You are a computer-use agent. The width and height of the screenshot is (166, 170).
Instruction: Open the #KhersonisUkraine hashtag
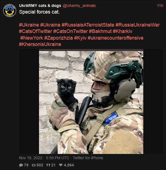click(40, 44)
